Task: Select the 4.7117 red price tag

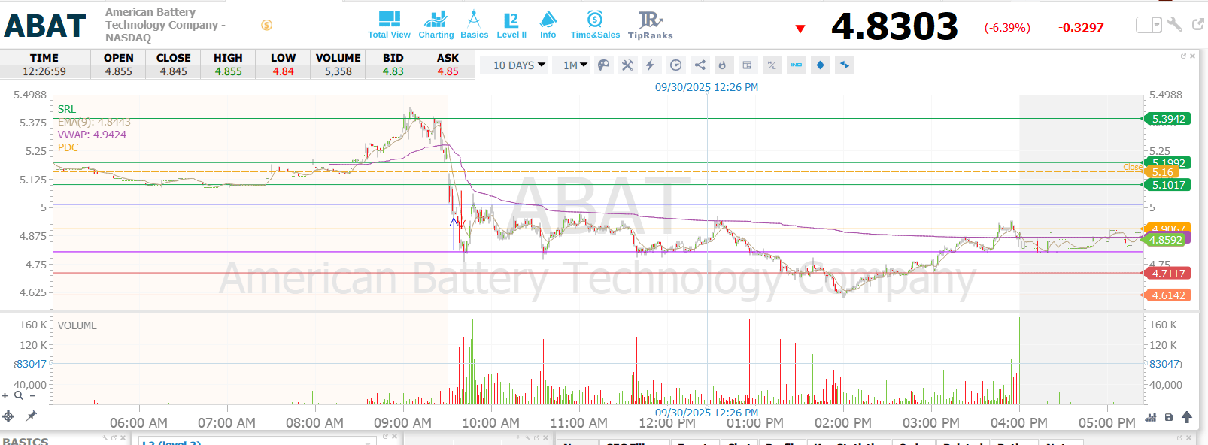Action: (x=1167, y=274)
